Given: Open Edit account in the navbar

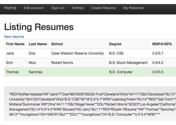Looking at the screenshot, I should pos(34,8).
